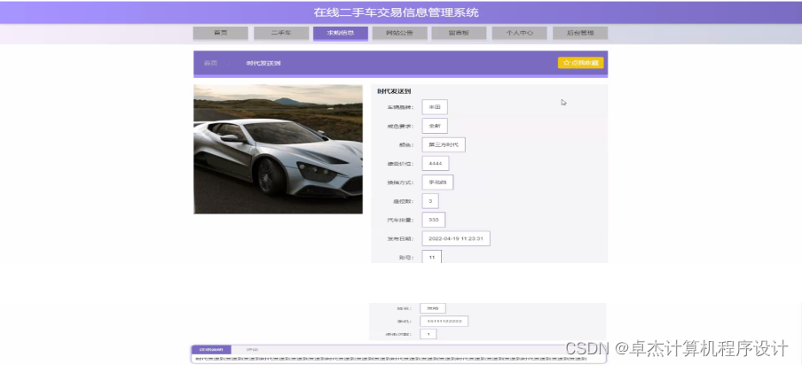Click the price value box 4444

[x=436, y=163]
